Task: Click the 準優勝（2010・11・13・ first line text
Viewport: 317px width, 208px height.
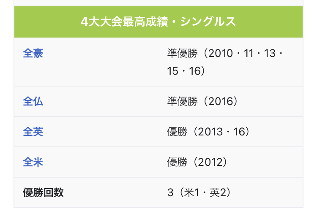Action: click(225, 54)
